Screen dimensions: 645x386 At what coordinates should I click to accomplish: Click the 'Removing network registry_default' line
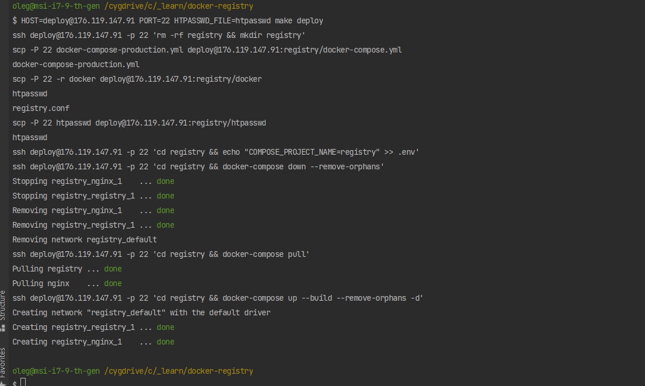pos(85,239)
